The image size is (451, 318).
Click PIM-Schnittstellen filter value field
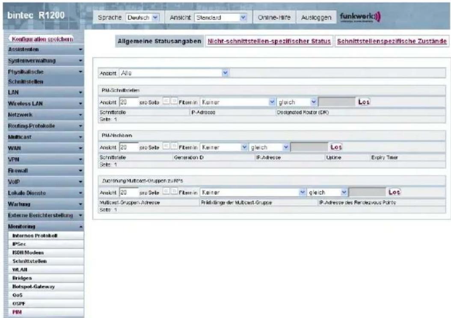coord(337,102)
